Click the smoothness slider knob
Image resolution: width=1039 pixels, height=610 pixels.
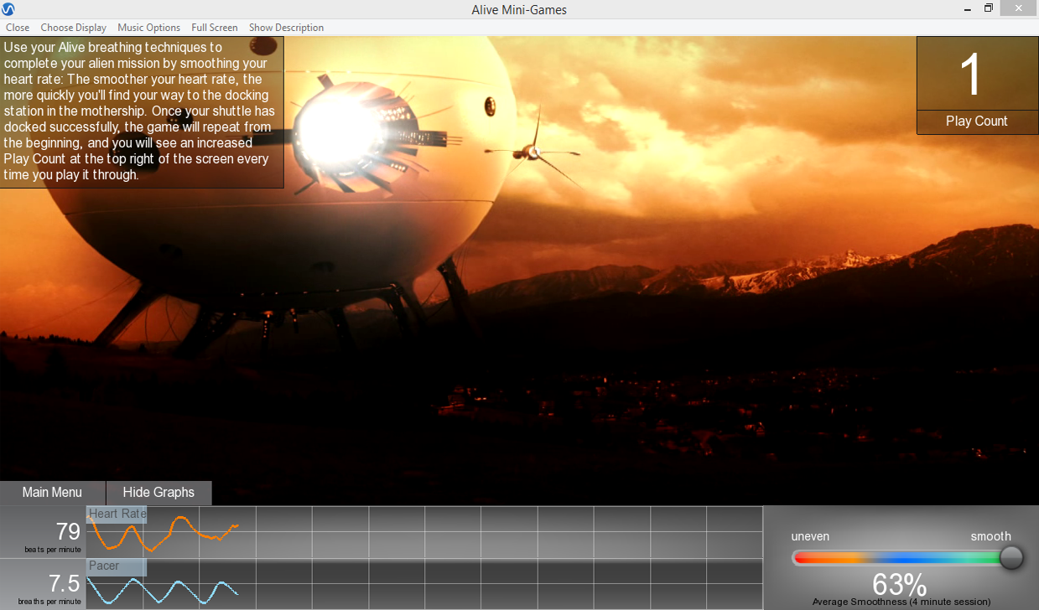[1011, 557]
